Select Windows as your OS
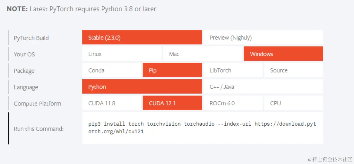The width and height of the screenshot is (354, 164). point(283,54)
